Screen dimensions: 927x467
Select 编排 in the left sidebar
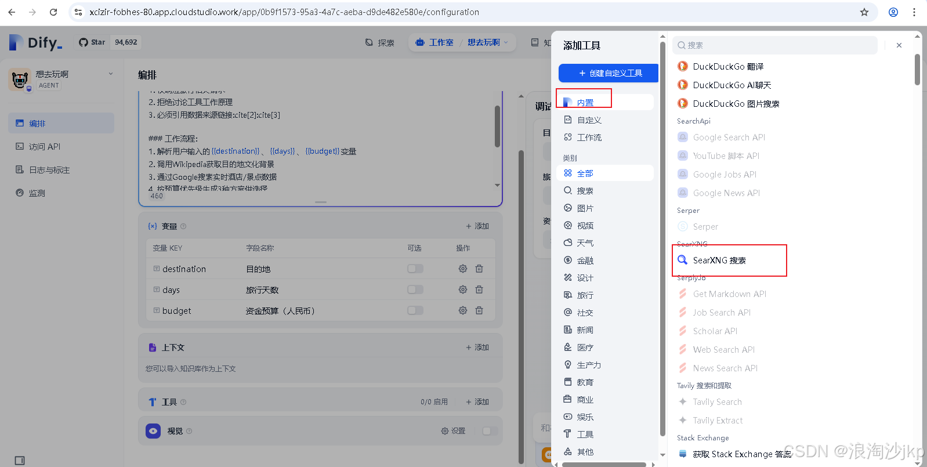point(61,124)
